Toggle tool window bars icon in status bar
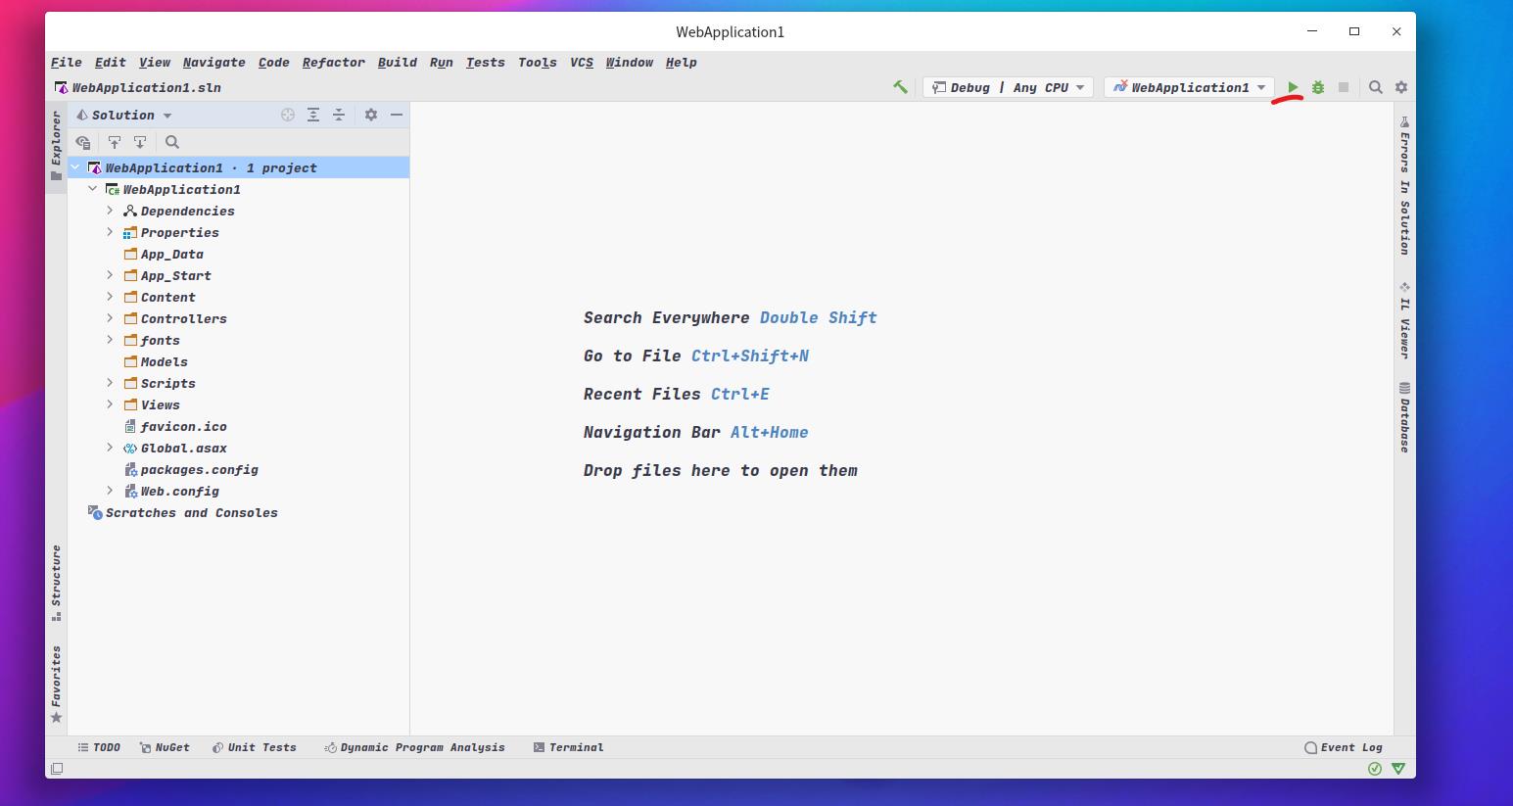Image resolution: width=1513 pixels, height=806 pixels. pyautogui.click(x=57, y=769)
